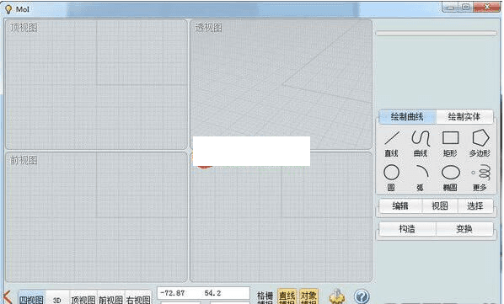The image size is (504, 304).
Task: Open the 编辑 (edit) panel
Action: (400, 205)
